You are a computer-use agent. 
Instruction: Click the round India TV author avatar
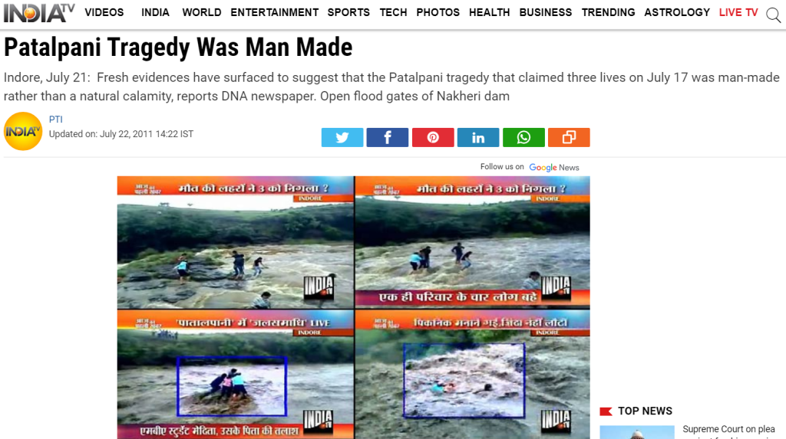22,131
